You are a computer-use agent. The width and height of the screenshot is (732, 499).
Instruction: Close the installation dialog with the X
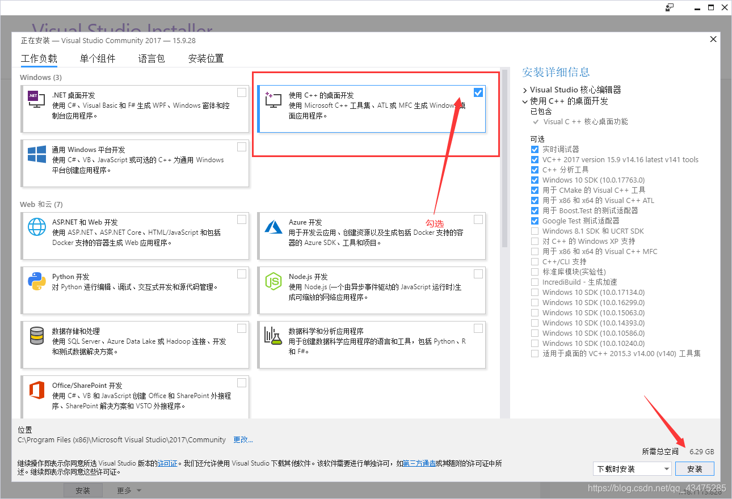(x=713, y=39)
